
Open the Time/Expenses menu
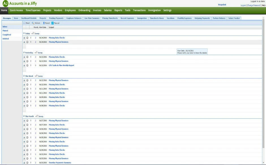(33, 10)
